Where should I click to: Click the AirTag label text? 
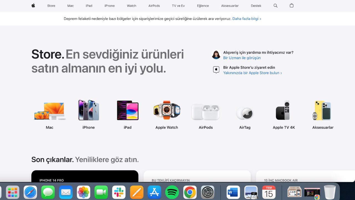pyautogui.click(x=245, y=127)
